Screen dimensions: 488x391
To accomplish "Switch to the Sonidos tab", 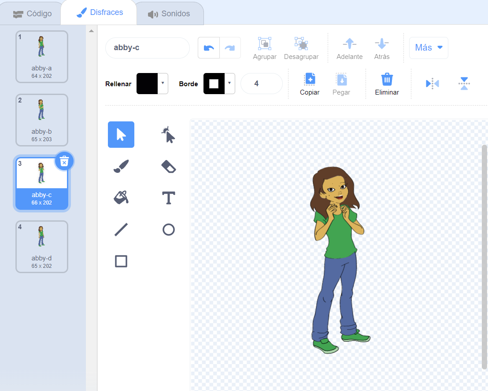I will coord(169,14).
